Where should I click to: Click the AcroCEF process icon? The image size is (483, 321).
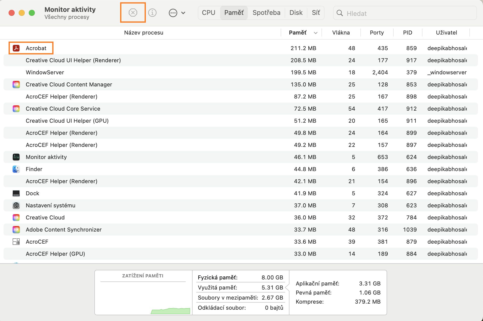[x=16, y=242]
